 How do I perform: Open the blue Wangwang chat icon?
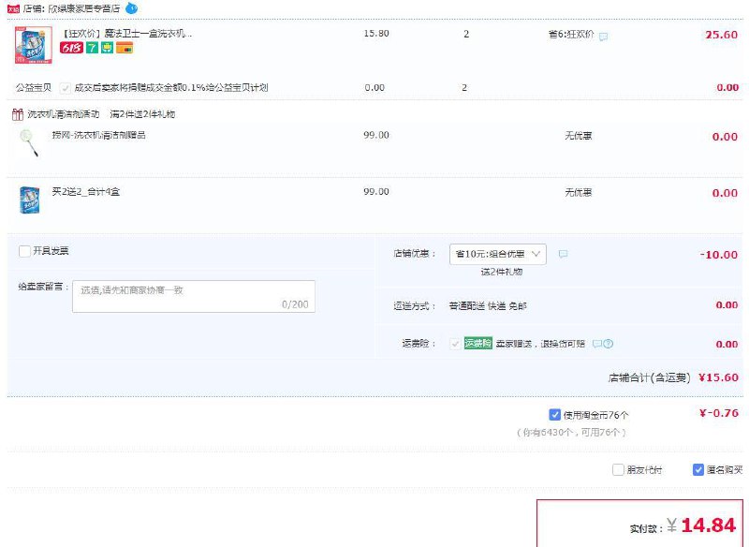131,8
